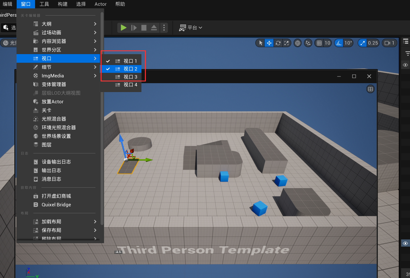This screenshot has width=410, height=278.
Task: Enable 视口 4 in submenu
Action: click(121, 85)
